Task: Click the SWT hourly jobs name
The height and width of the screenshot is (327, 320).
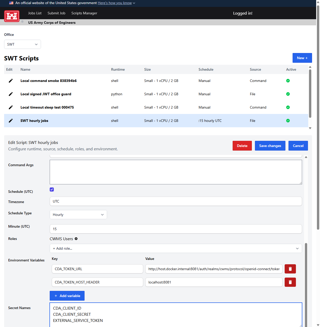Action: (34, 121)
